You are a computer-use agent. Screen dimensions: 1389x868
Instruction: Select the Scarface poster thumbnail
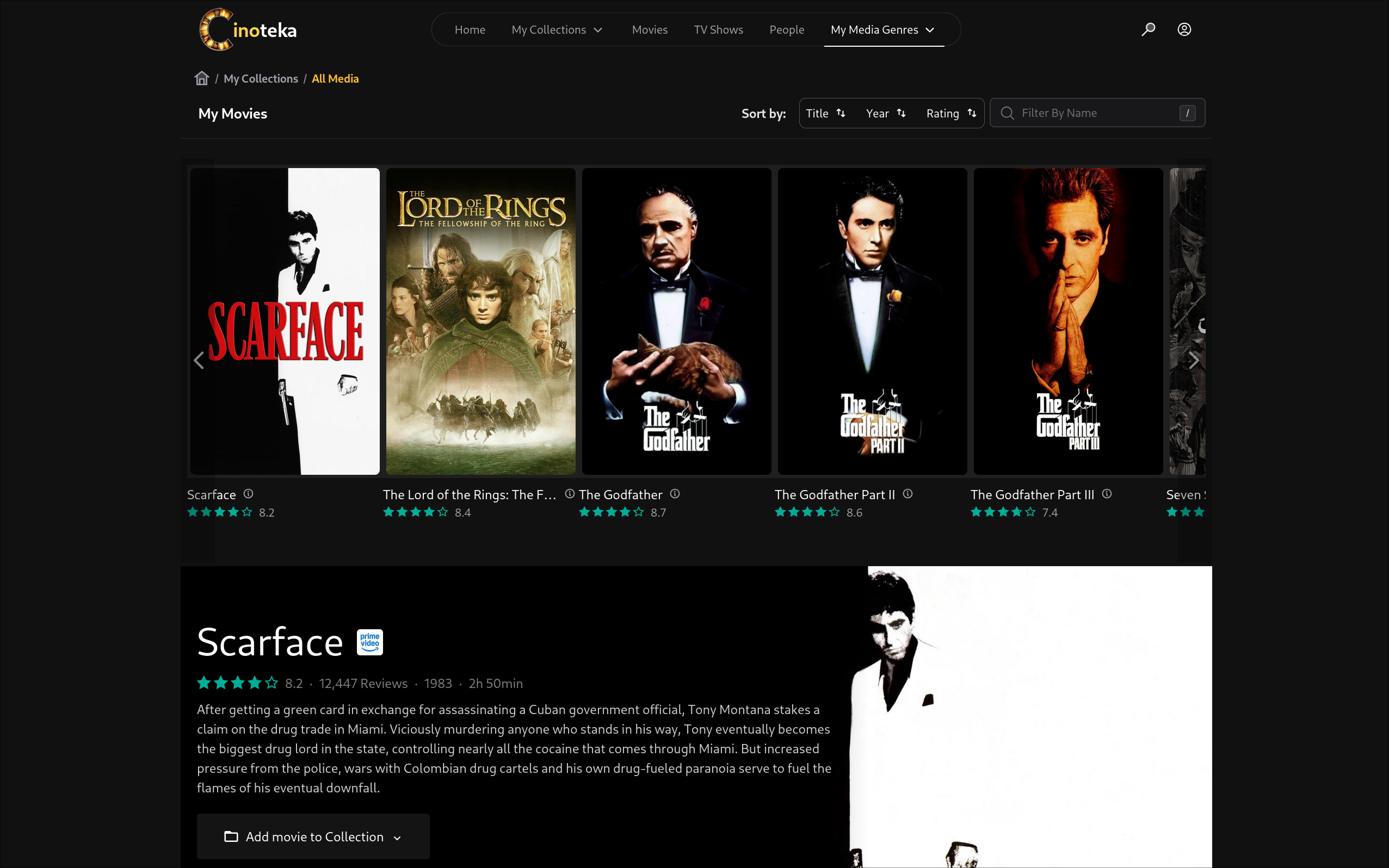pyautogui.click(x=285, y=321)
